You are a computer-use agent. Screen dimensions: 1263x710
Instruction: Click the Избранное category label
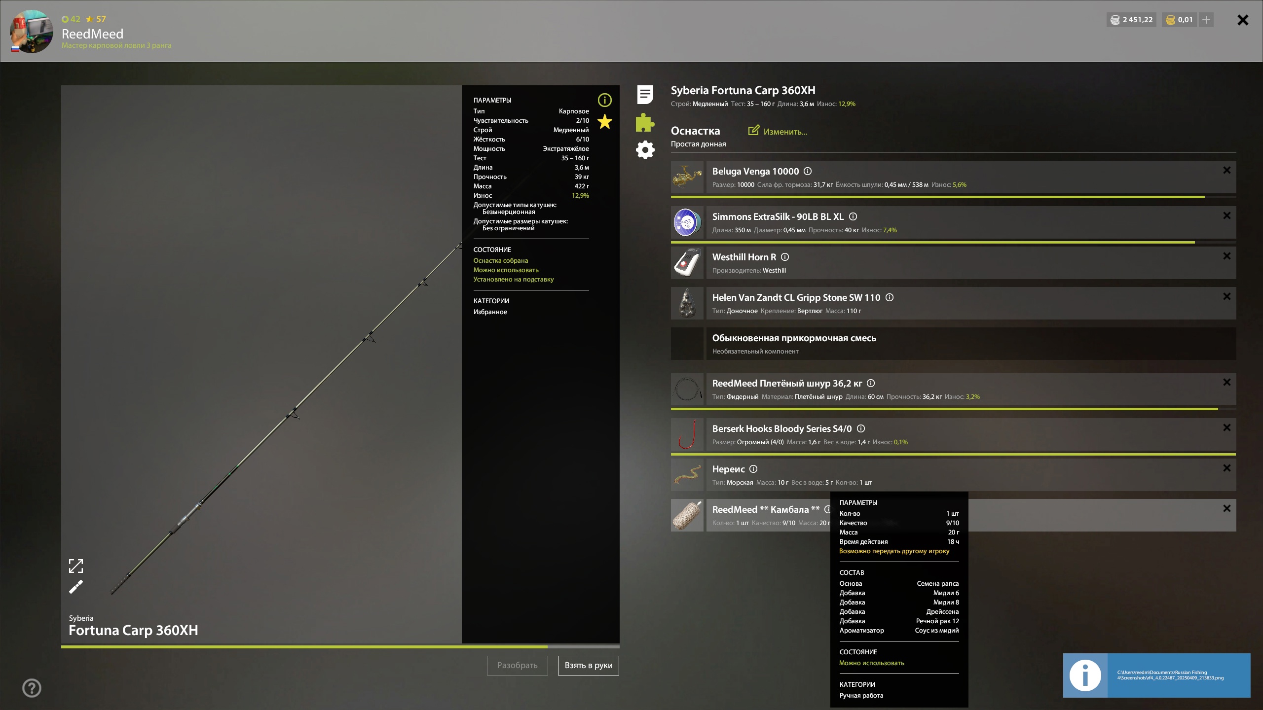click(490, 312)
